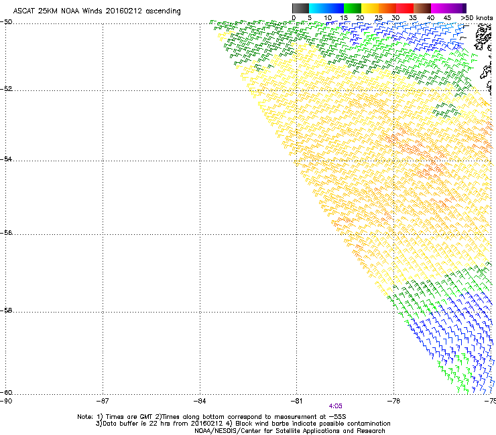
Task: Click legend tick label 40
Action: (430, 18)
